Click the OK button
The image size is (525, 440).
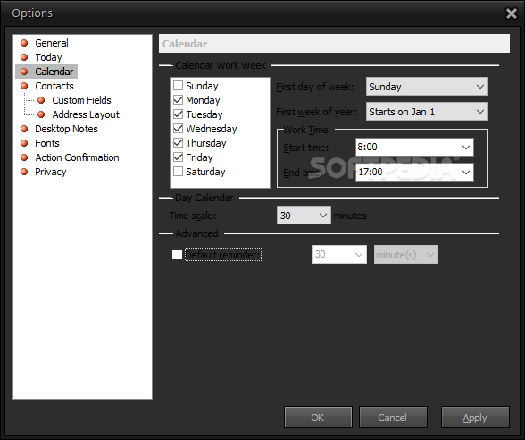click(318, 418)
